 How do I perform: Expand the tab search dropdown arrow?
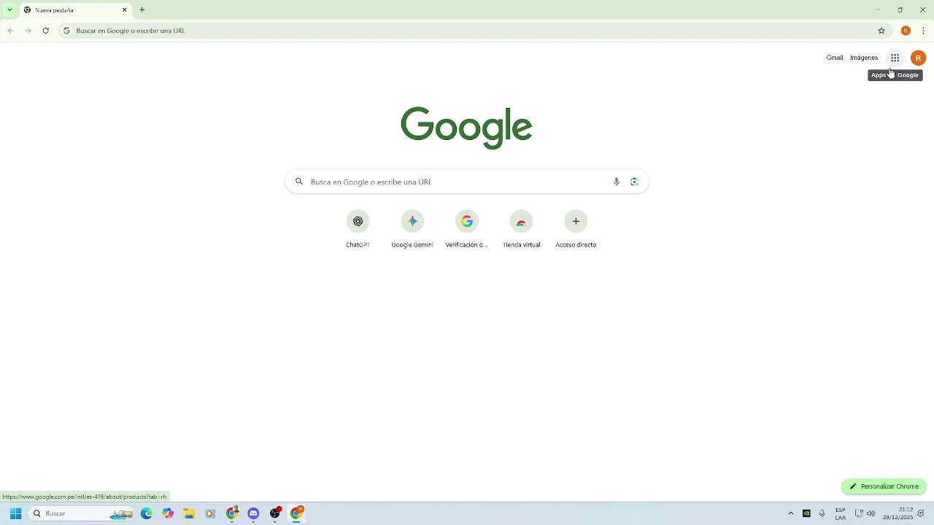[x=9, y=10]
